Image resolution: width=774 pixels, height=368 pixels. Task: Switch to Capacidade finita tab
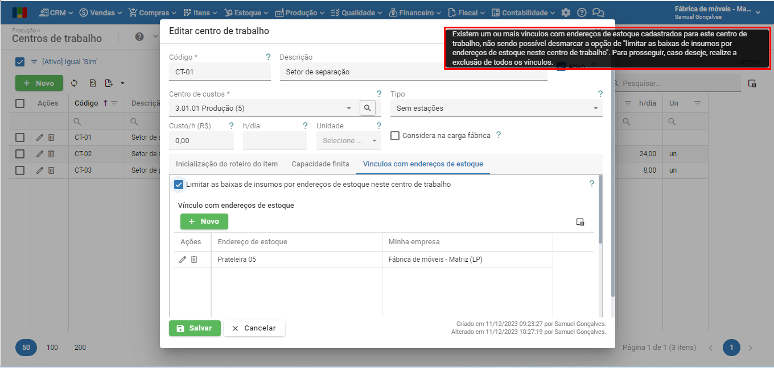point(320,164)
